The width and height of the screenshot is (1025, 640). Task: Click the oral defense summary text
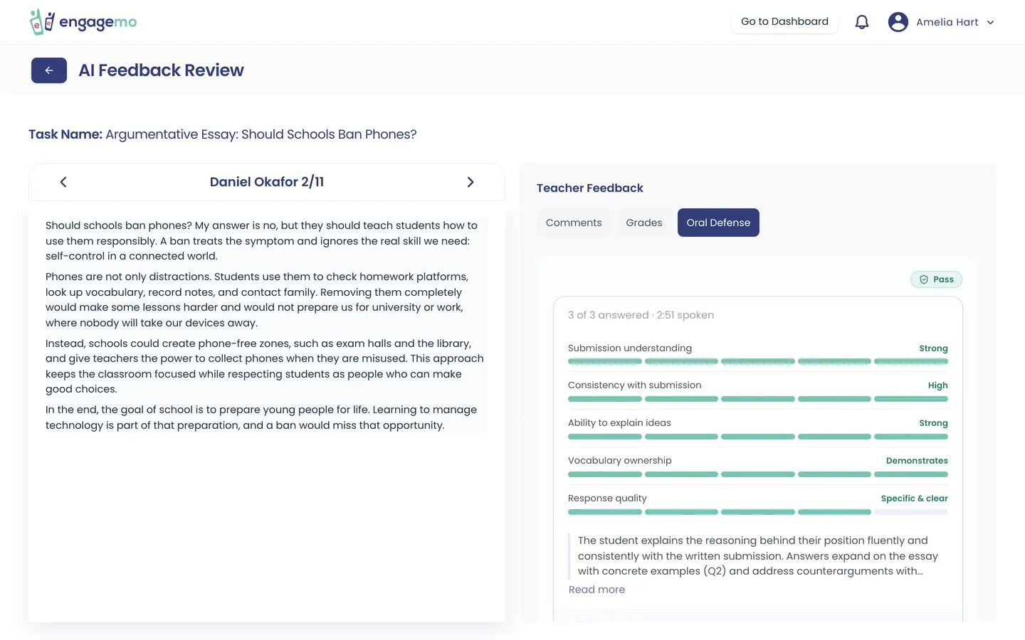point(758,555)
